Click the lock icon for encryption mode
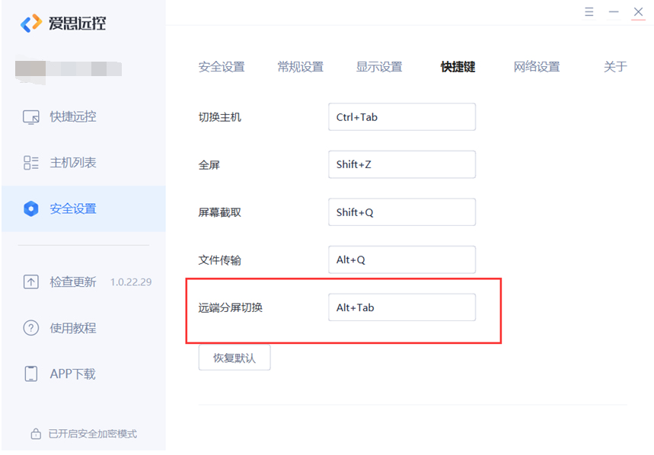Screen dimensions: 654x455 pyautogui.click(x=36, y=434)
